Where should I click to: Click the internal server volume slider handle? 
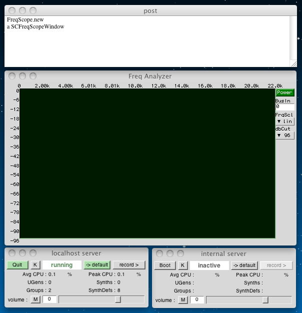(265, 300)
